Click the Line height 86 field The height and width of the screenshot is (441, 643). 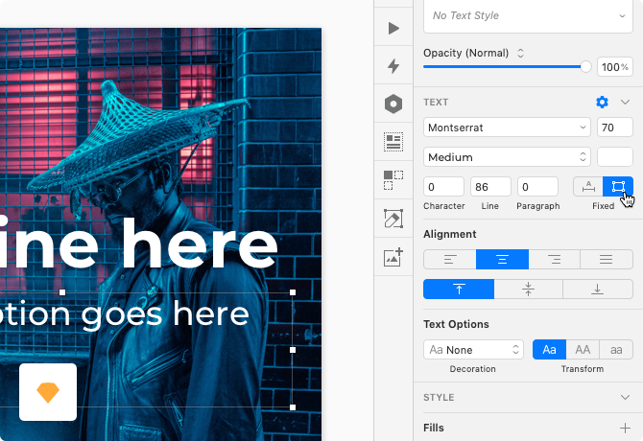(x=490, y=187)
